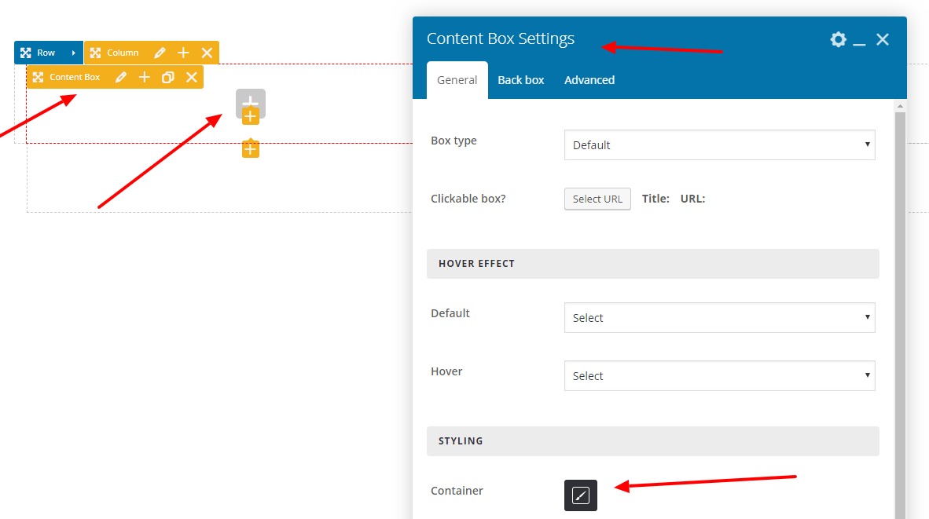Viewport: 929px width, 519px height.
Task: Click the move handle on Row
Action: pos(26,53)
